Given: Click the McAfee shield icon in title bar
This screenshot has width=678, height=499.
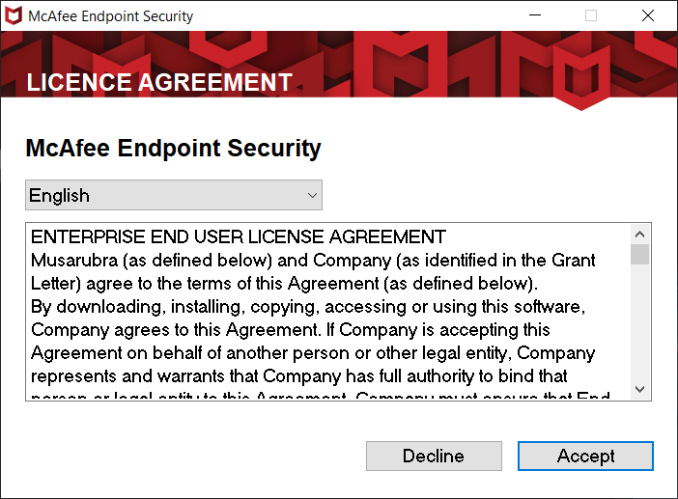Looking at the screenshot, I should coord(14,16).
